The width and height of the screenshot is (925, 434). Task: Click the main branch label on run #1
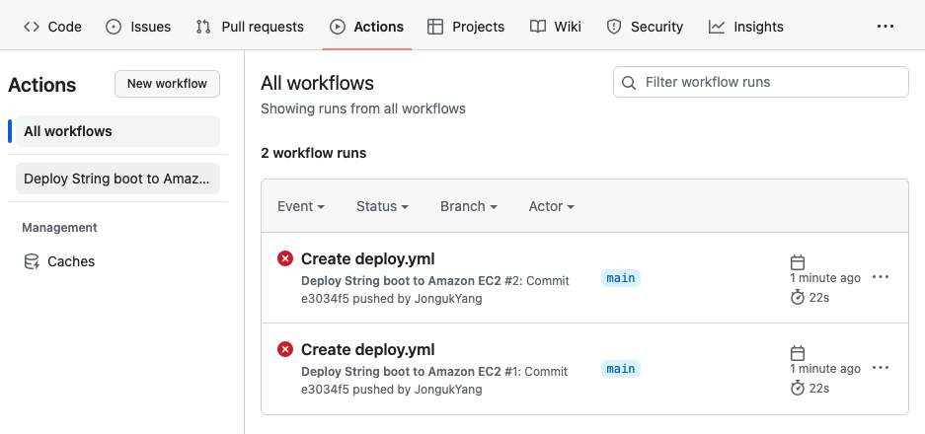point(621,369)
